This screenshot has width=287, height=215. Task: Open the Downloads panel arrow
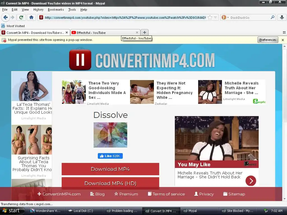(282, 17)
